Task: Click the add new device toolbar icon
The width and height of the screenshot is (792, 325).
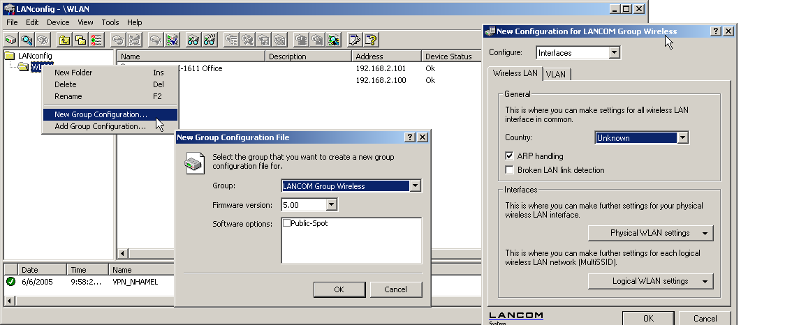Action: click(10, 40)
